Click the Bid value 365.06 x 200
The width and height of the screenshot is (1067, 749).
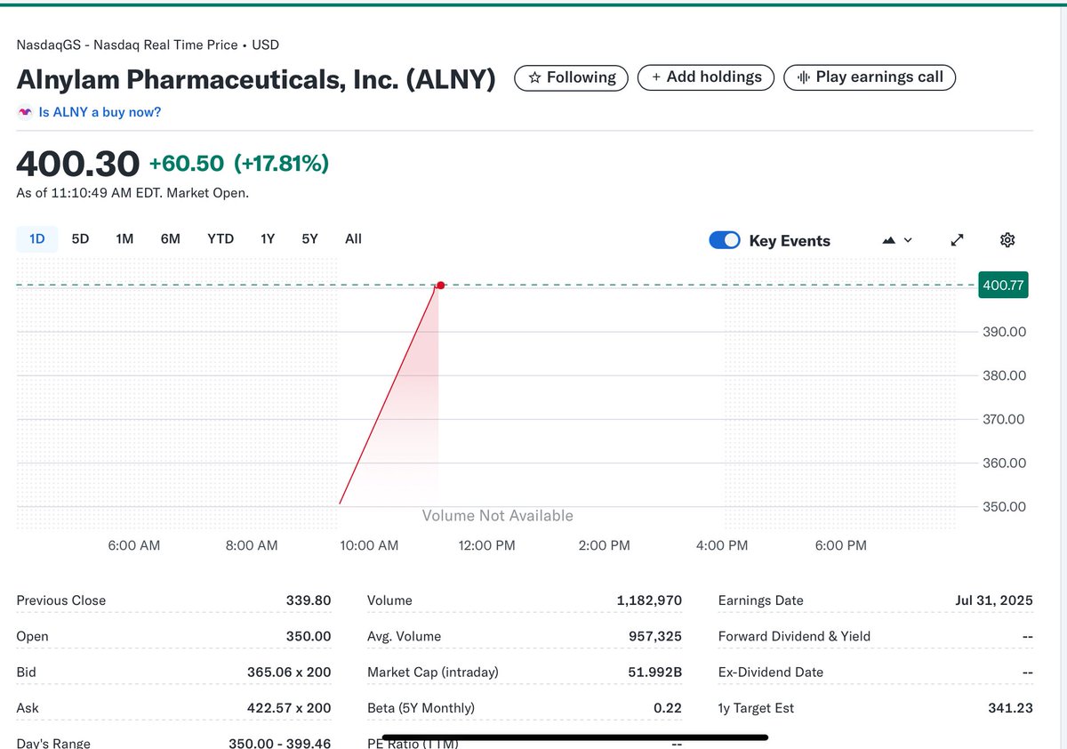point(289,672)
